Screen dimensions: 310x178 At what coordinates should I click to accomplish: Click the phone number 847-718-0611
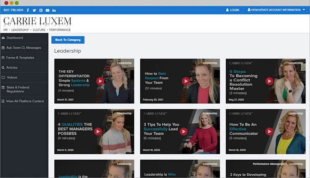pos(13,10)
